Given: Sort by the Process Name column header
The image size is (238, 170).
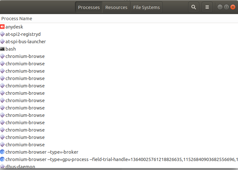Looking at the screenshot, I should click(119, 19).
